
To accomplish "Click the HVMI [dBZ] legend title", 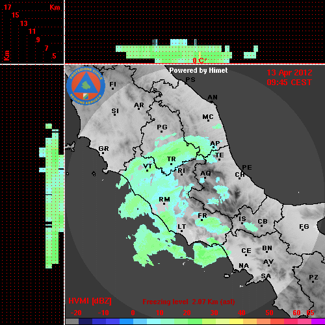I will pyautogui.click(x=90, y=301).
